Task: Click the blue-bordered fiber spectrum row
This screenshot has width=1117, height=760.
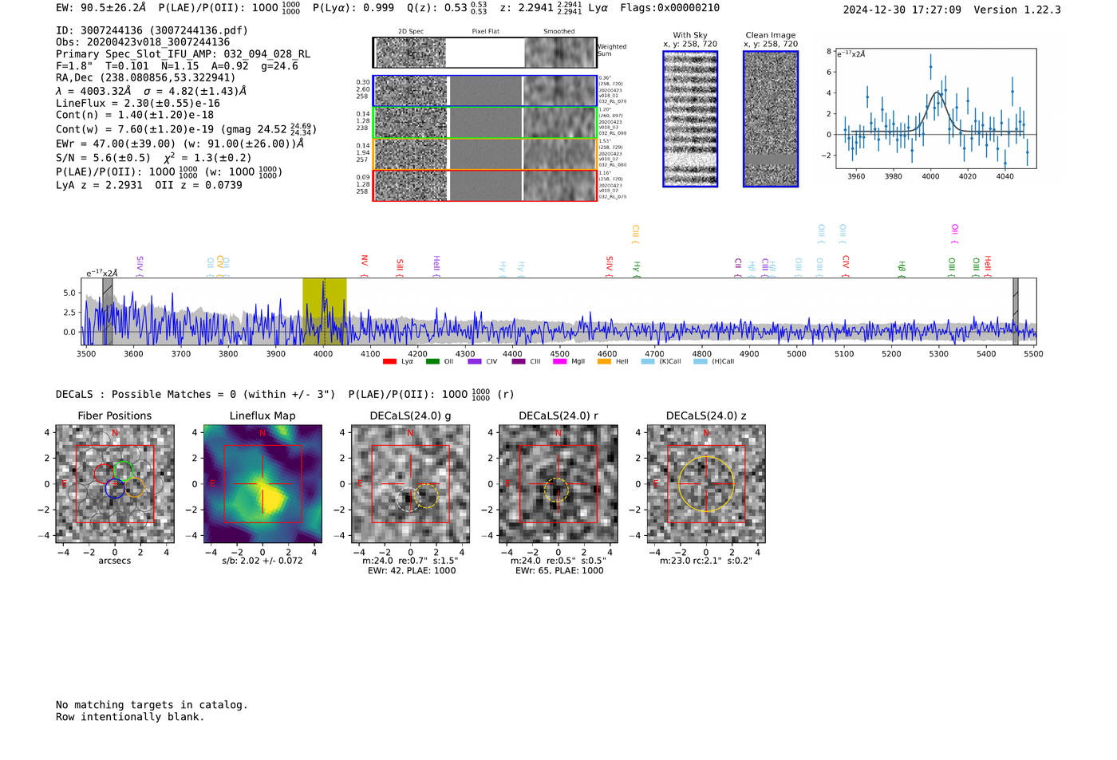Action: [x=485, y=91]
